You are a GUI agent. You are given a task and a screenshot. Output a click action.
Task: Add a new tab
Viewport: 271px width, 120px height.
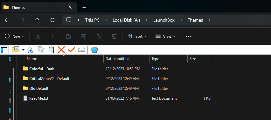84,8
